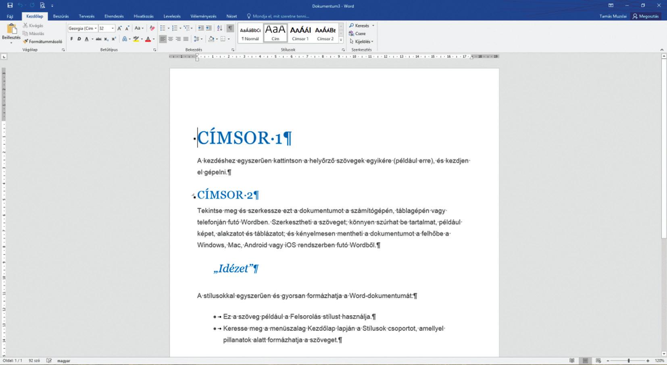Switch to the Elrendezés tab
The width and height of the screenshot is (667, 365).
114,17
